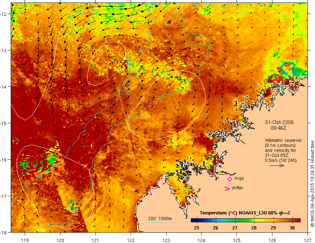The image size is (315, 243).
Task: Click the 'Altimetric sealevel' caption line
Action: point(283,140)
